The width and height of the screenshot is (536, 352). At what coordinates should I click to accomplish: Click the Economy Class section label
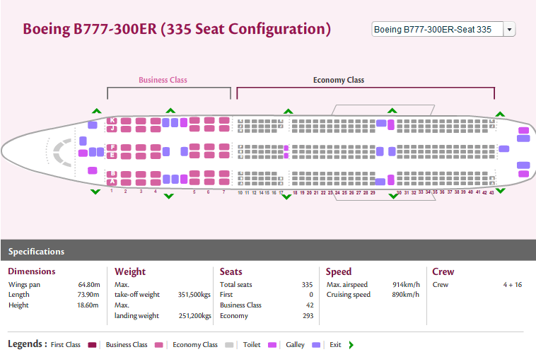(x=339, y=80)
